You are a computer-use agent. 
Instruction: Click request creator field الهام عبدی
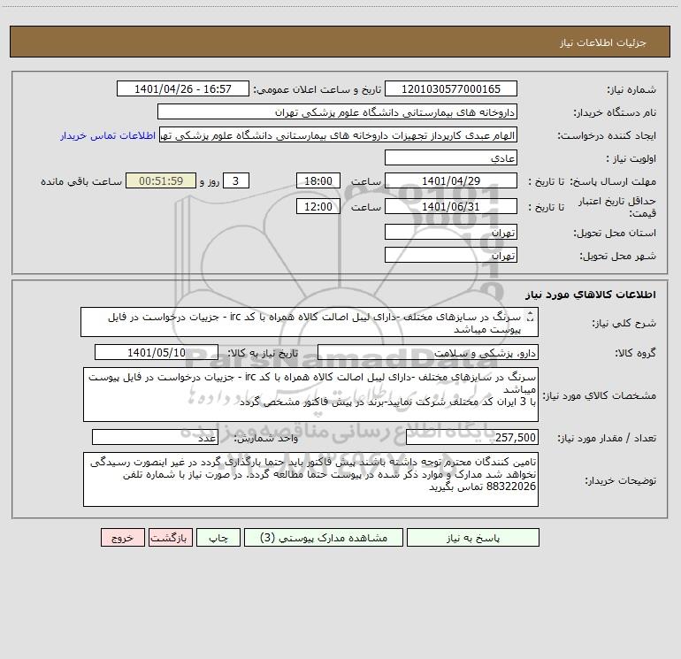(339, 135)
